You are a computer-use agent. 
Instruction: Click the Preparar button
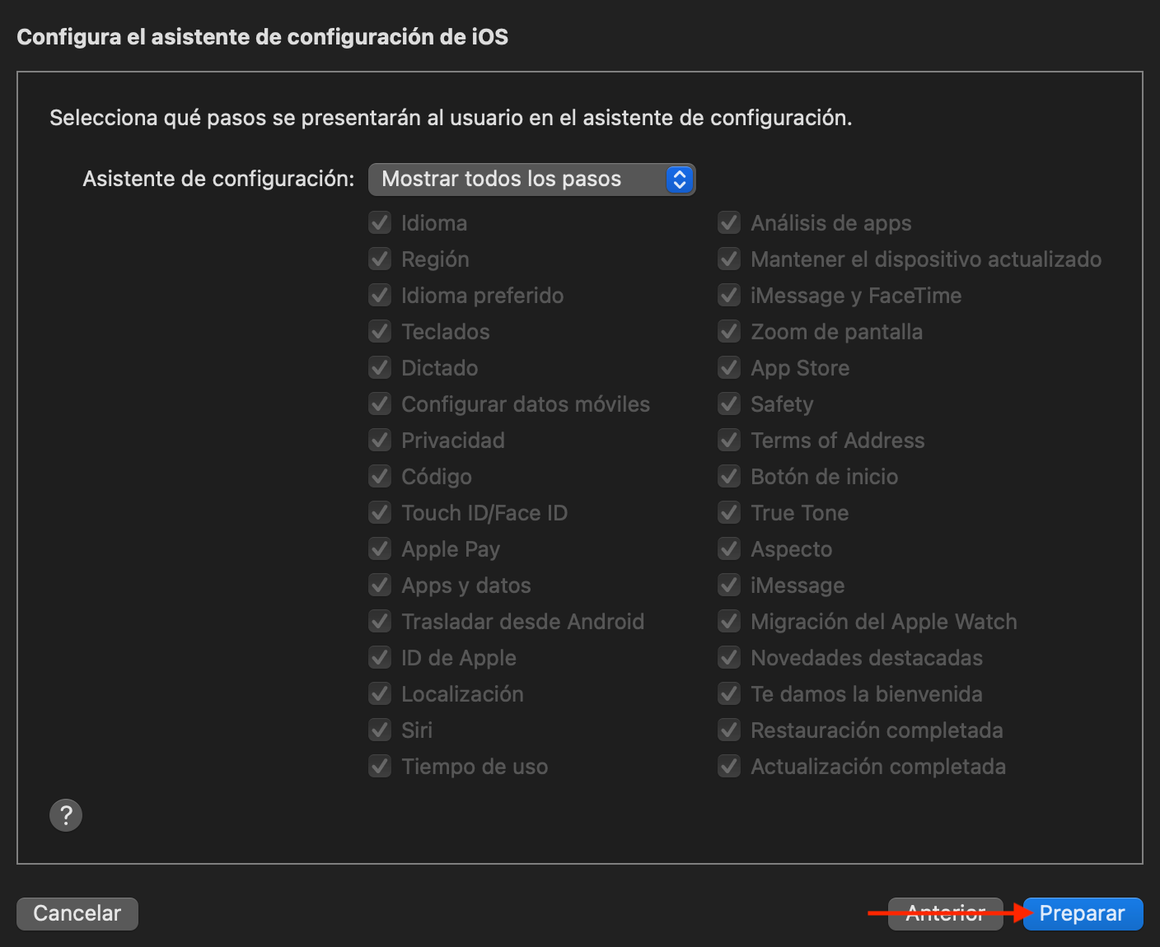point(1082,913)
